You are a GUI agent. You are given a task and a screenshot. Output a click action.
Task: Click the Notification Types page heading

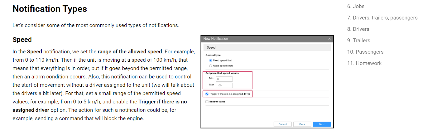(x=50, y=9)
